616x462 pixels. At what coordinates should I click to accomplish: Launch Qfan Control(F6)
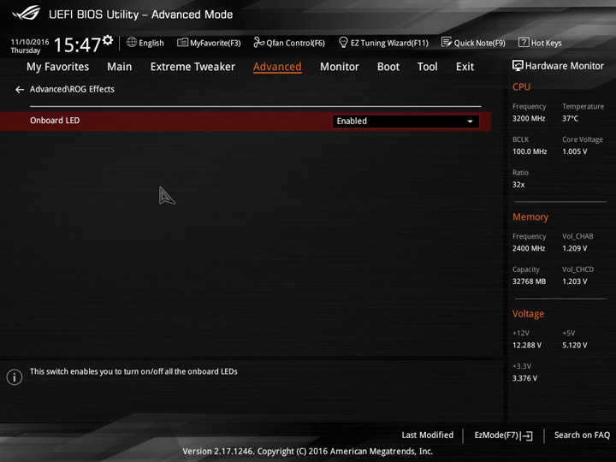click(295, 43)
